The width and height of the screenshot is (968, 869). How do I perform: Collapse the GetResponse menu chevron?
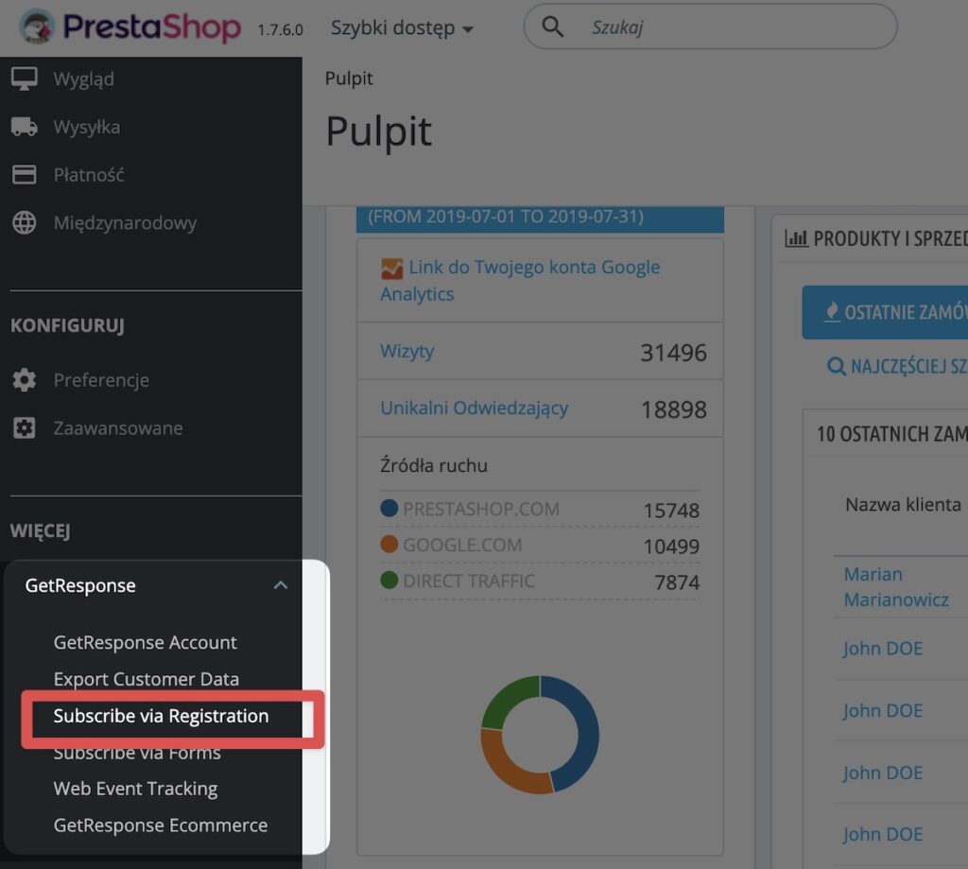pyautogui.click(x=280, y=585)
